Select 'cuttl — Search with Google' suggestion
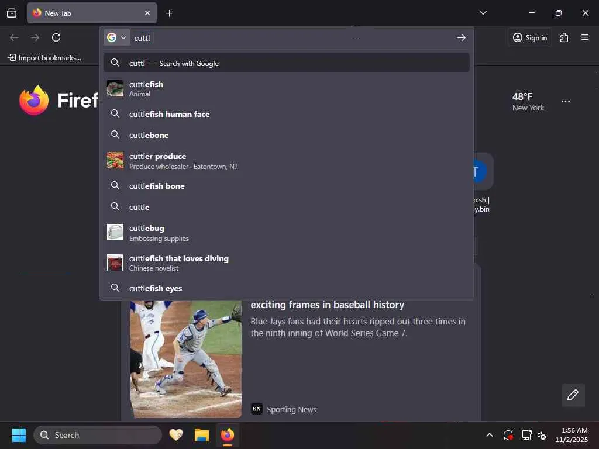The height and width of the screenshot is (449, 599). click(x=287, y=63)
